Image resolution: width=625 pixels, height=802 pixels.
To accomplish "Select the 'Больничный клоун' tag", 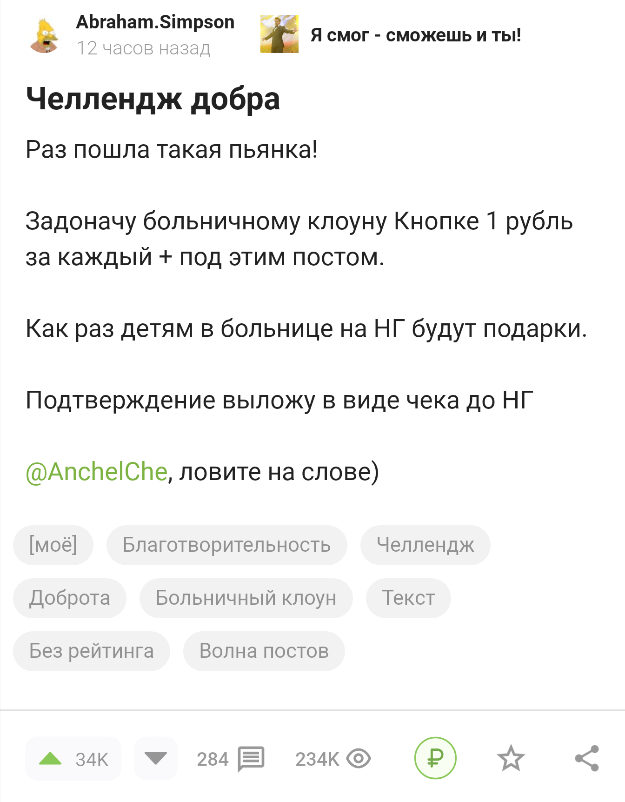I will pos(246,598).
